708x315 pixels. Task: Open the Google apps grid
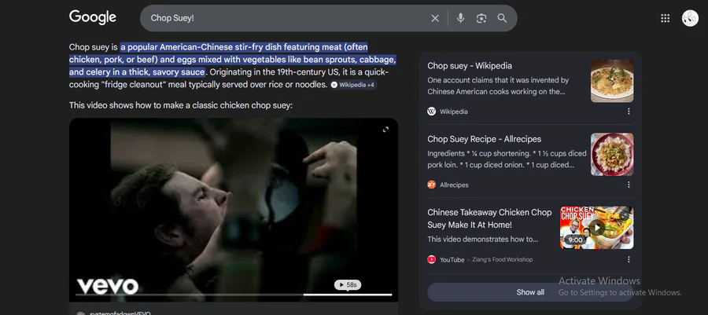[x=665, y=18]
